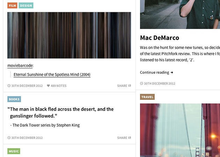220x157 pixels.
Task: Open the DESIGN tag
Action: click(26, 6)
